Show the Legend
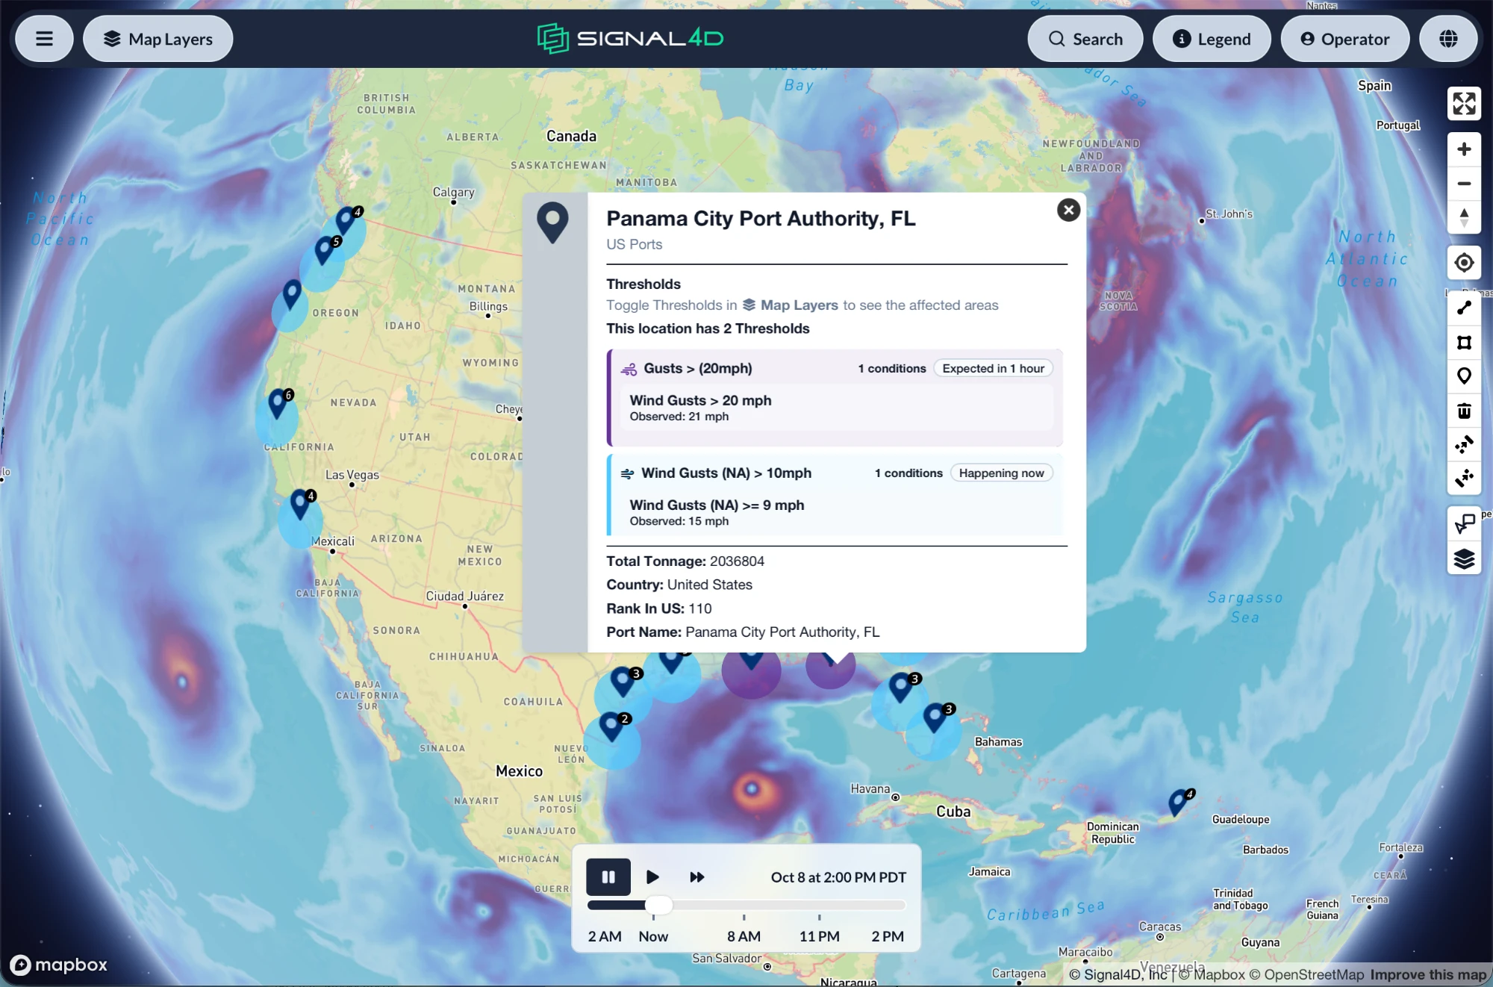This screenshot has width=1493, height=987. click(1212, 39)
